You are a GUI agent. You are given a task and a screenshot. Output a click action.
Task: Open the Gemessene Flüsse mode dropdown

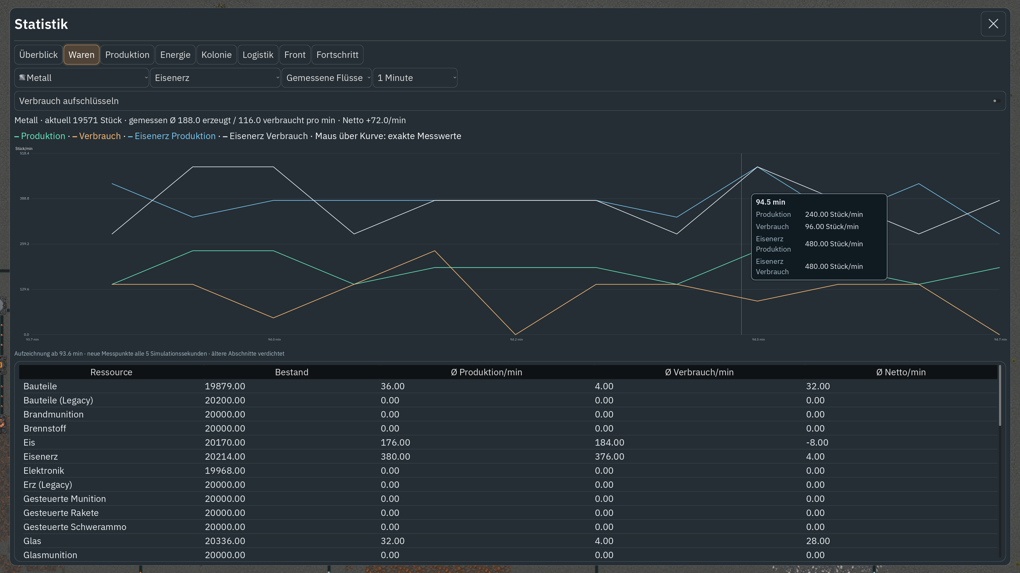pyautogui.click(x=327, y=78)
